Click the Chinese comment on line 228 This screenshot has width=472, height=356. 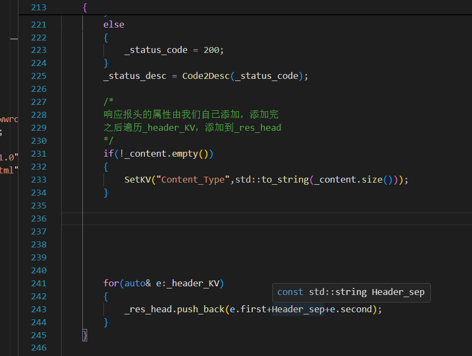point(191,115)
